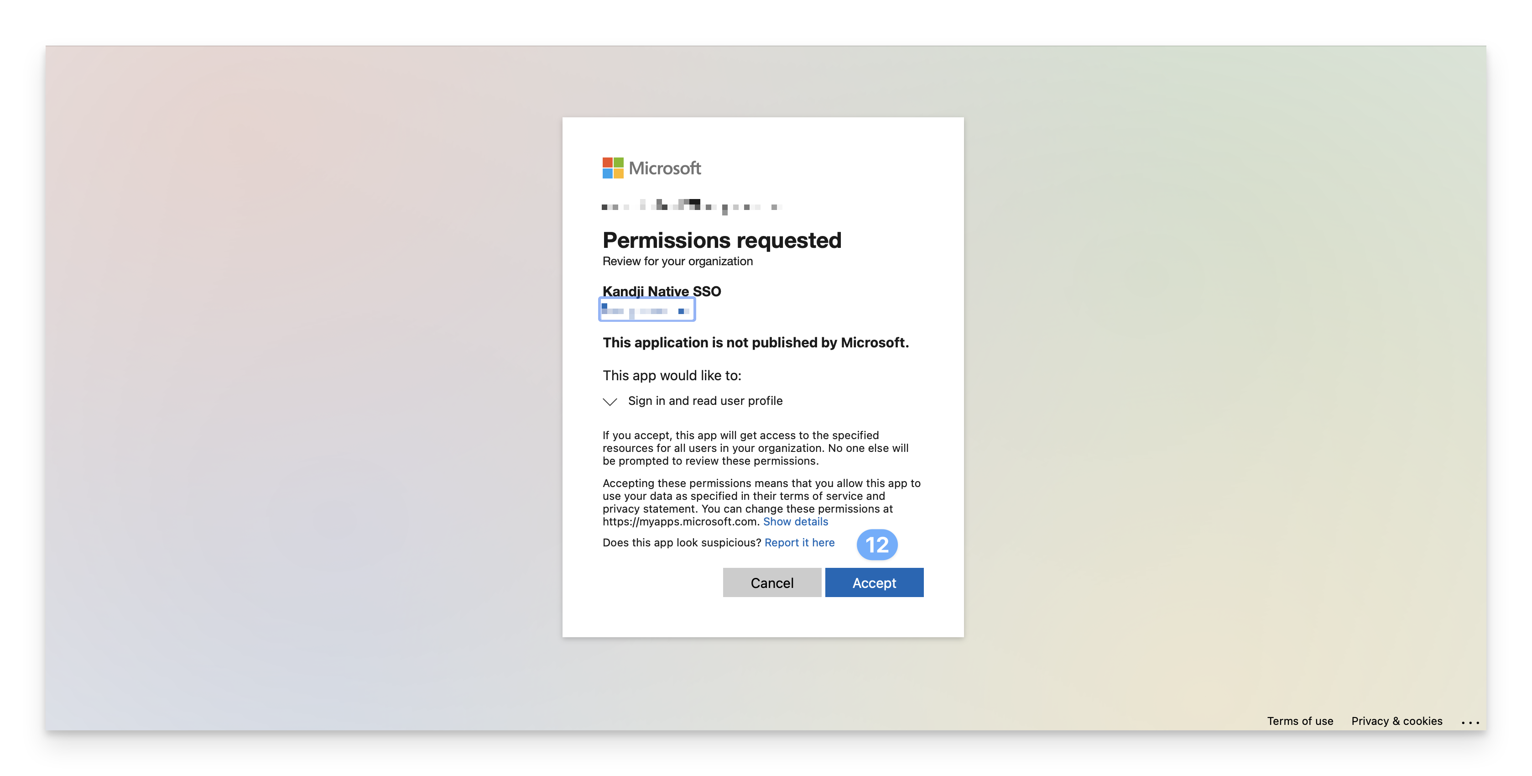1532x776 pixels.
Task: Click the blue step 12 badge
Action: [x=876, y=545]
